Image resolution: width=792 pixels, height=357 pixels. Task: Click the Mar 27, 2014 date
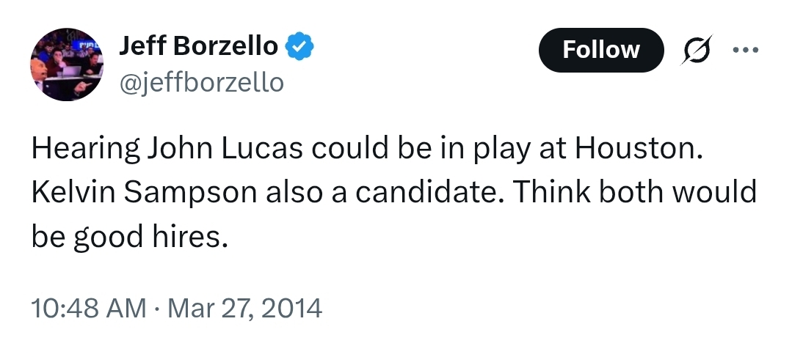(244, 308)
